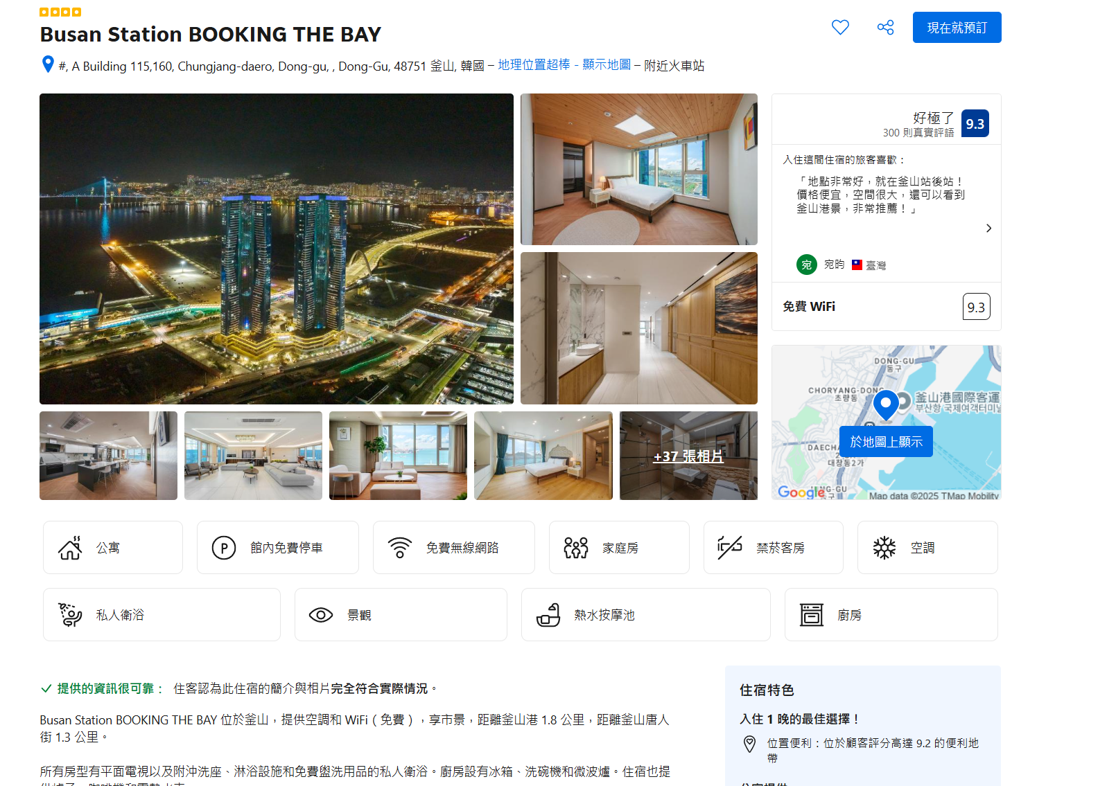Screen dimensions: 1116x786
Task: Click 現在就預訂 reserve button
Action: click(957, 28)
